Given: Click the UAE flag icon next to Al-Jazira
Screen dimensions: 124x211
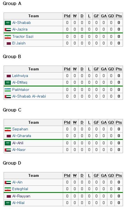Looking at the screenshot, I should point(8,29).
